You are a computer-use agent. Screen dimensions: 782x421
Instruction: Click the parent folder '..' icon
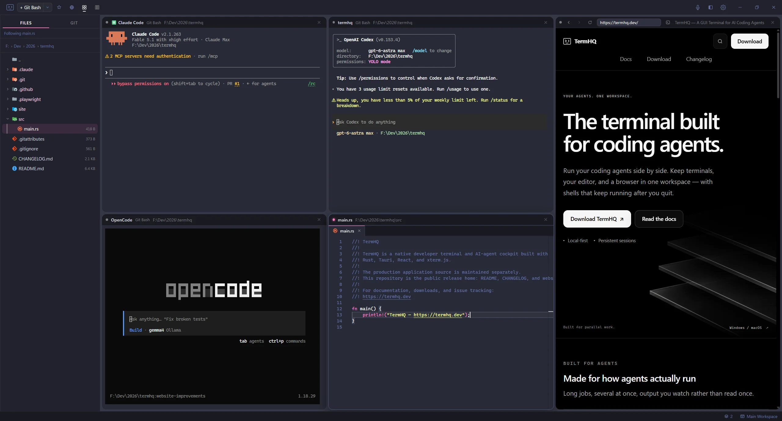tap(14, 59)
